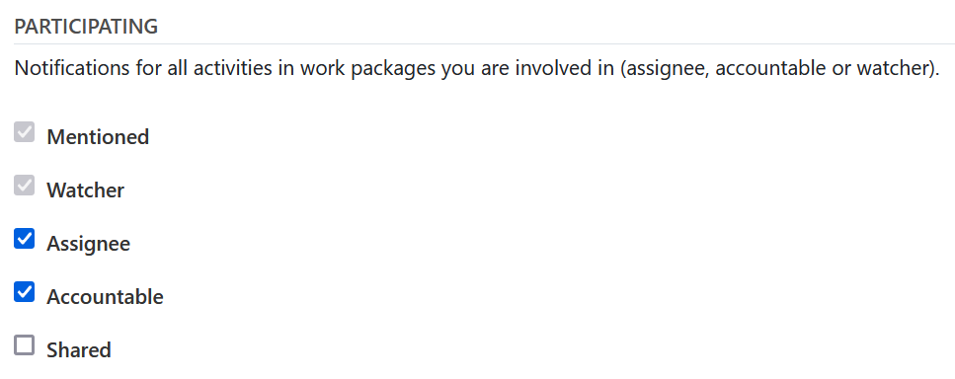Uncheck the Accountable checkbox
The width and height of the screenshot is (955, 379).
[25, 292]
